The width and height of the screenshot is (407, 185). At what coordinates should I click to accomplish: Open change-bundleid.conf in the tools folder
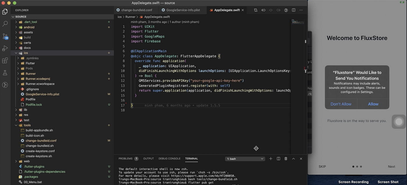click(x=41, y=141)
